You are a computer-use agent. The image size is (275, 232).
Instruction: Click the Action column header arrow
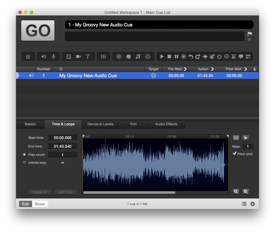coord(212,69)
